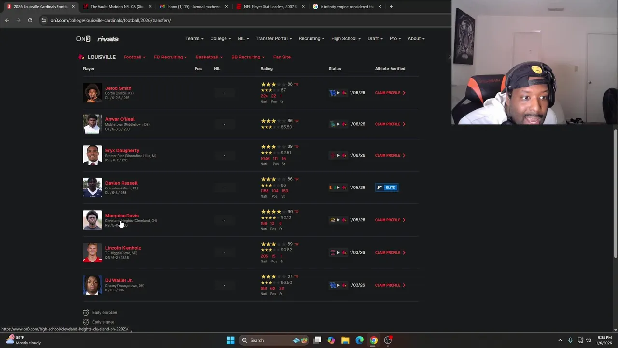Open the clock and date showing 9:38 PM

604,340
